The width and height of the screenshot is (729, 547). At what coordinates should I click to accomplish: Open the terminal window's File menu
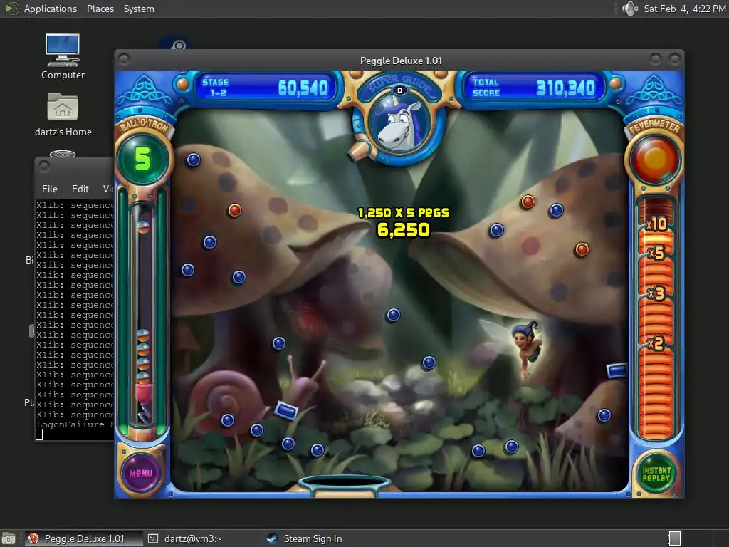50,189
